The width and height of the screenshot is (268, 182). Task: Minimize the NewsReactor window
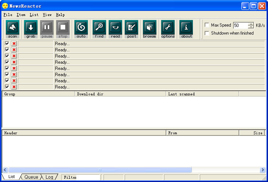pos(245,6)
